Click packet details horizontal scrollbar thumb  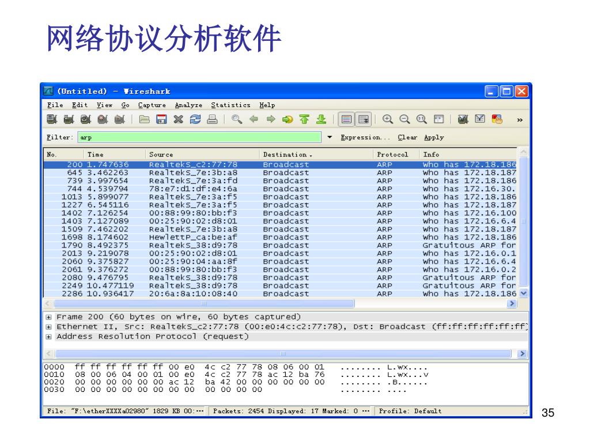pos(283,354)
